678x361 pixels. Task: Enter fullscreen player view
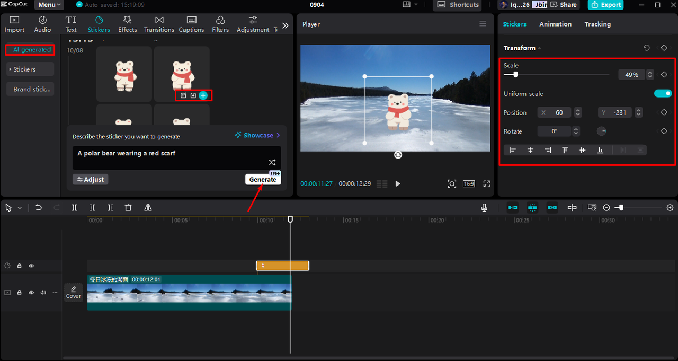click(x=486, y=183)
